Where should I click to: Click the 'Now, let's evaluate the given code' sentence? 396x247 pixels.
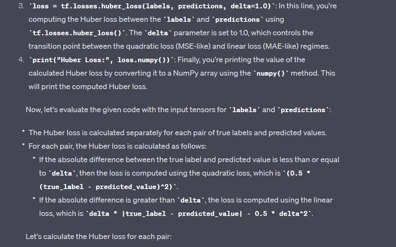tap(126, 110)
